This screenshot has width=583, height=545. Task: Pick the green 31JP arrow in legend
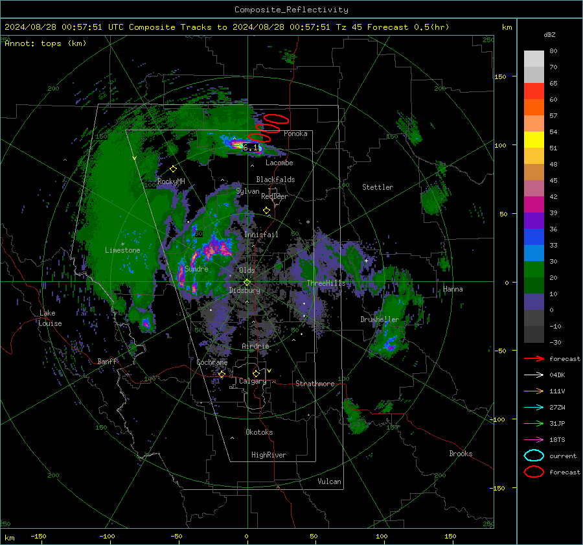click(x=534, y=423)
